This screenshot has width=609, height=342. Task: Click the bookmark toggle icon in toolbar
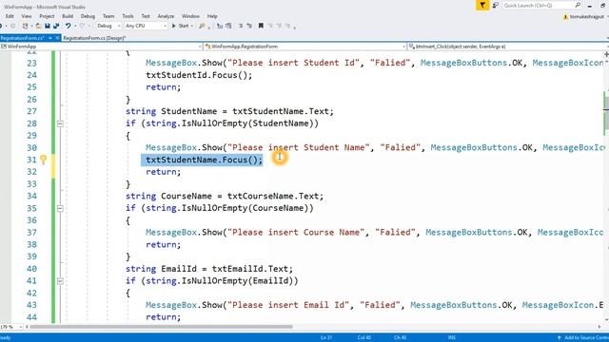(261, 26)
